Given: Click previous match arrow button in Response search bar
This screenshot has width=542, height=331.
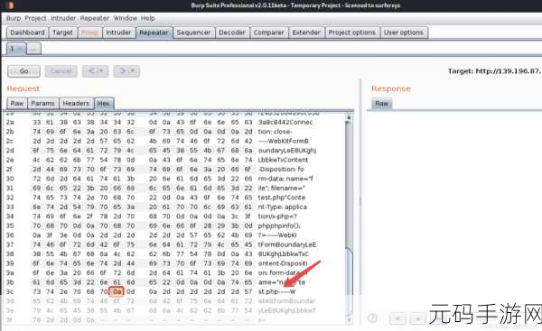Looking at the screenshot, I should click(397, 318).
